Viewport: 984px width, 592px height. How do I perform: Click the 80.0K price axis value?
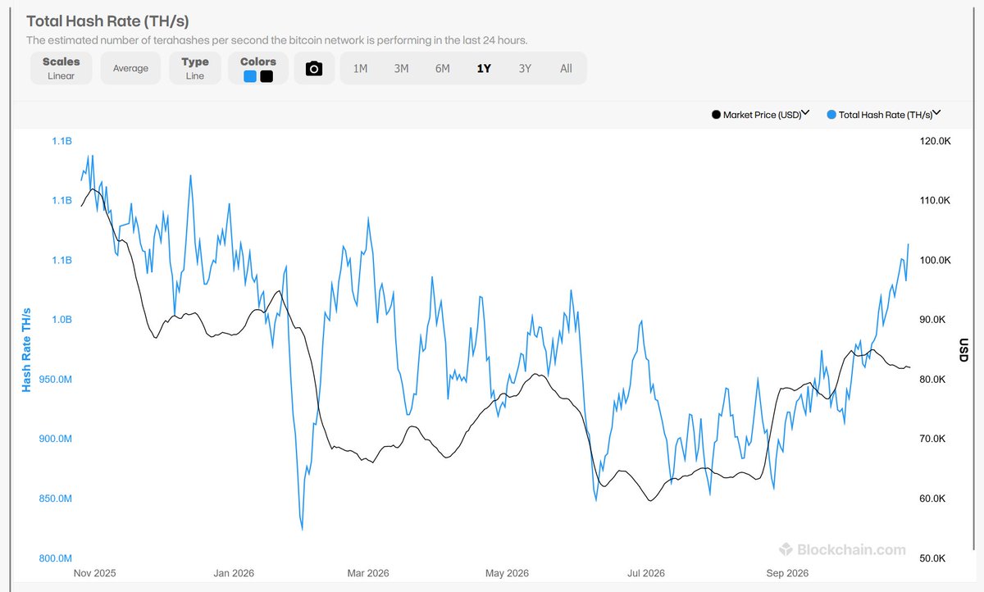pyautogui.click(x=933, y=380)
